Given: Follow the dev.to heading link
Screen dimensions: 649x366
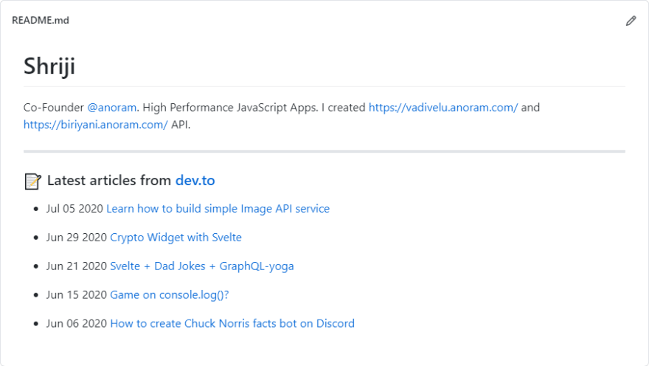Looking at the screenshot, I should point(195,181).
